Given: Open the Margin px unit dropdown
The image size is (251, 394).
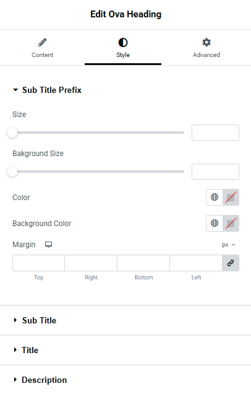Looking at the screenshot, I should click(x=228, y=245).
